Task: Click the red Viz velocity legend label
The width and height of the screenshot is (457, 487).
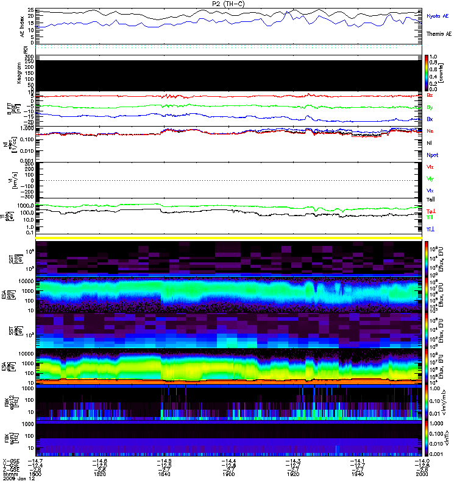Action: (430, 167)
